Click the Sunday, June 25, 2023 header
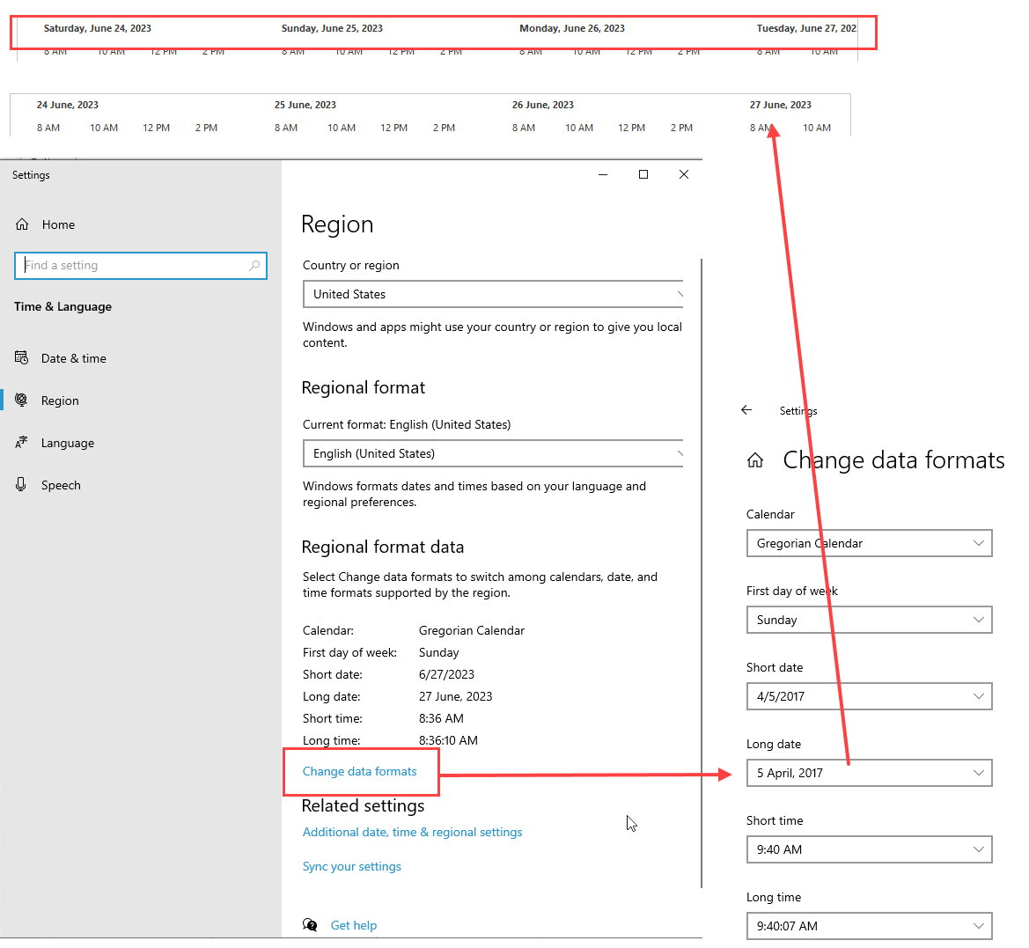Screen dimensions: 1029x948 coord(332,28)
